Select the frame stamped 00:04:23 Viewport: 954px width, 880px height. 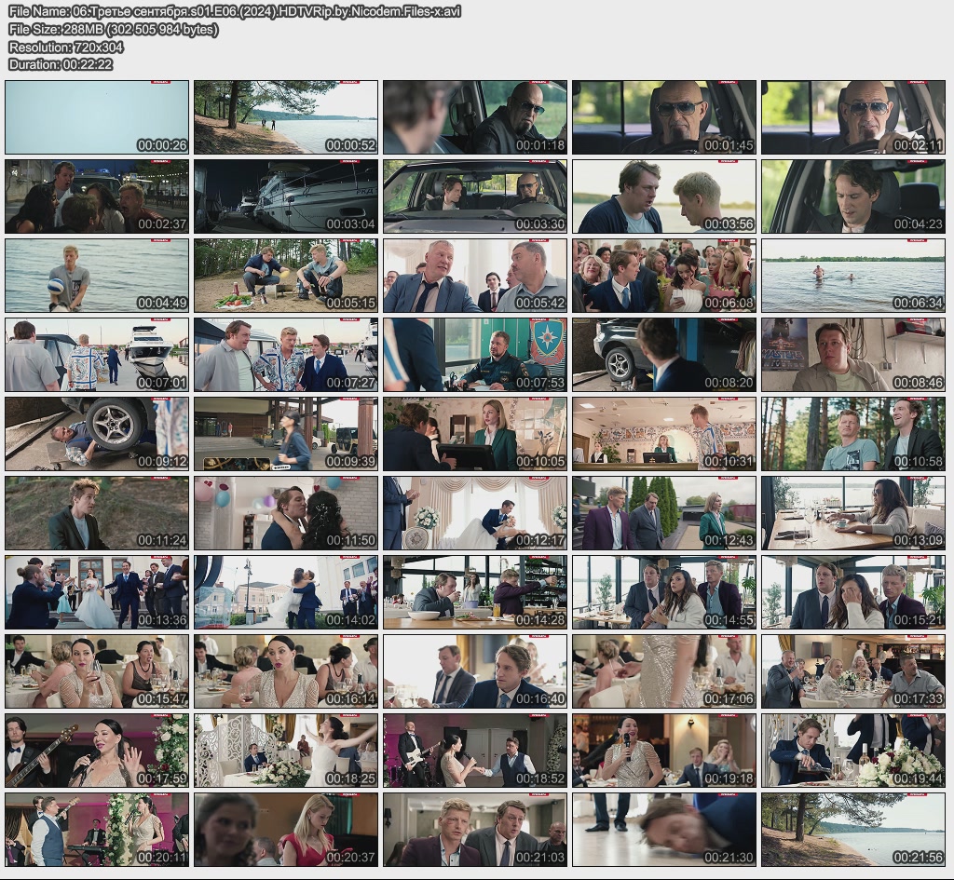point(853,196)
